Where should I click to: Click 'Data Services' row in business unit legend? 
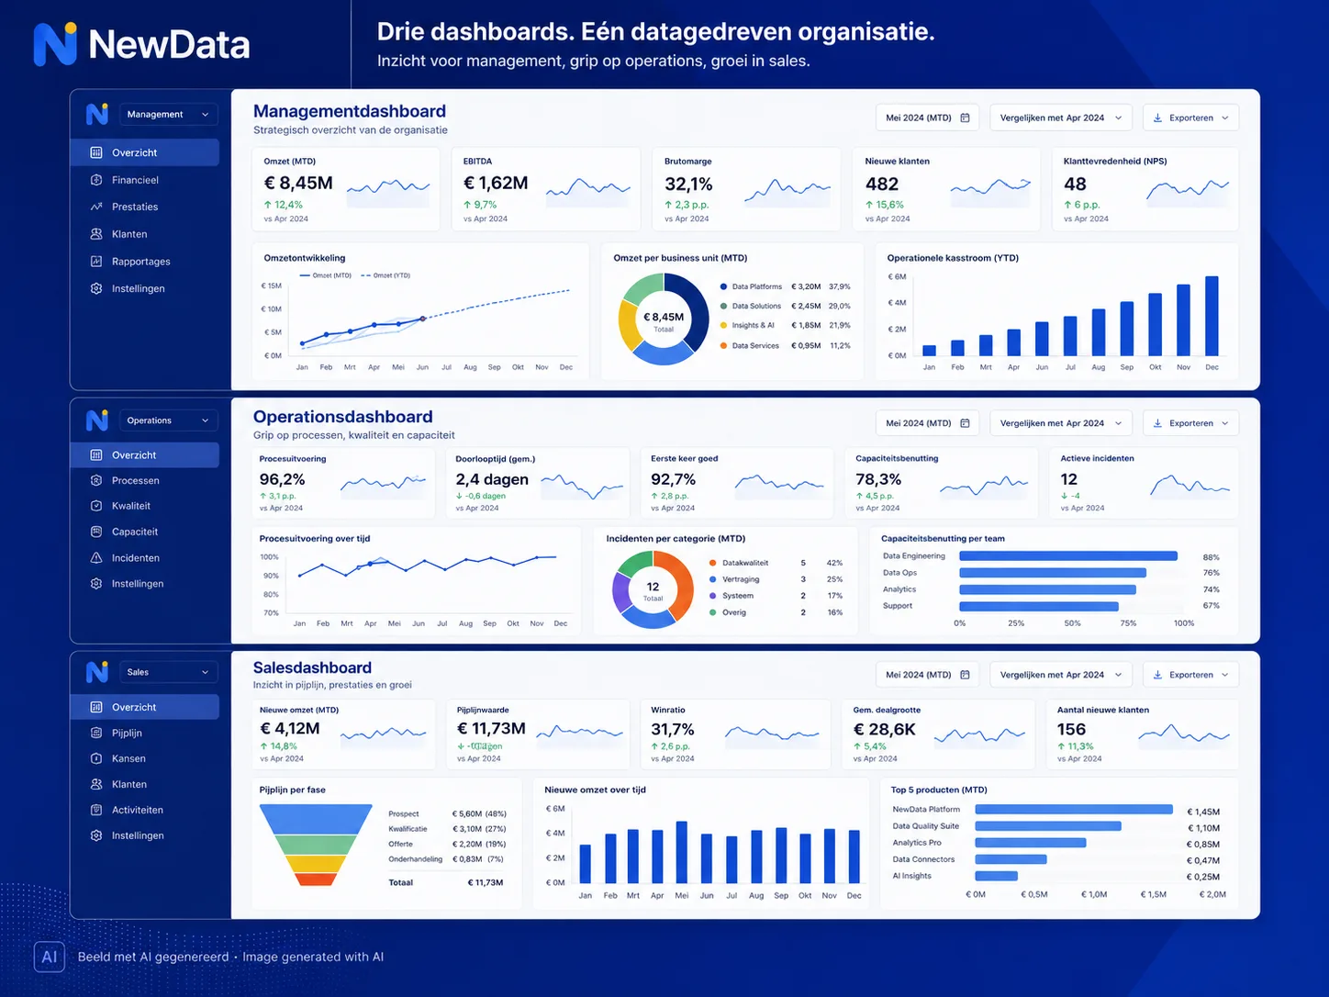786,346
